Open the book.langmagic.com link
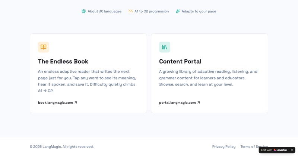 click(x=57, y=103)
